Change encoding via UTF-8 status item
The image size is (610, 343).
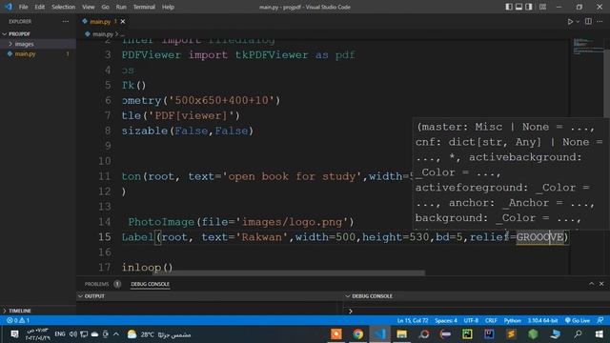tap(471, 320)
